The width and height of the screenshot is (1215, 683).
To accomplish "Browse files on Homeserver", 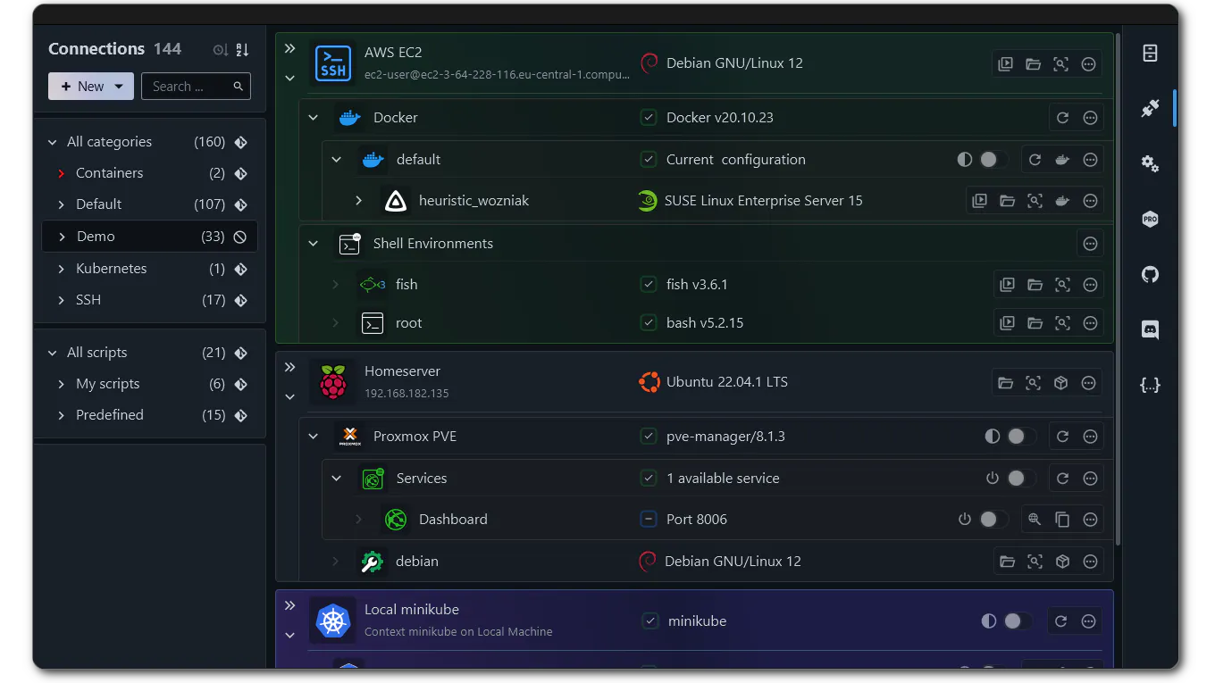I will click(x=1005, y=383).
